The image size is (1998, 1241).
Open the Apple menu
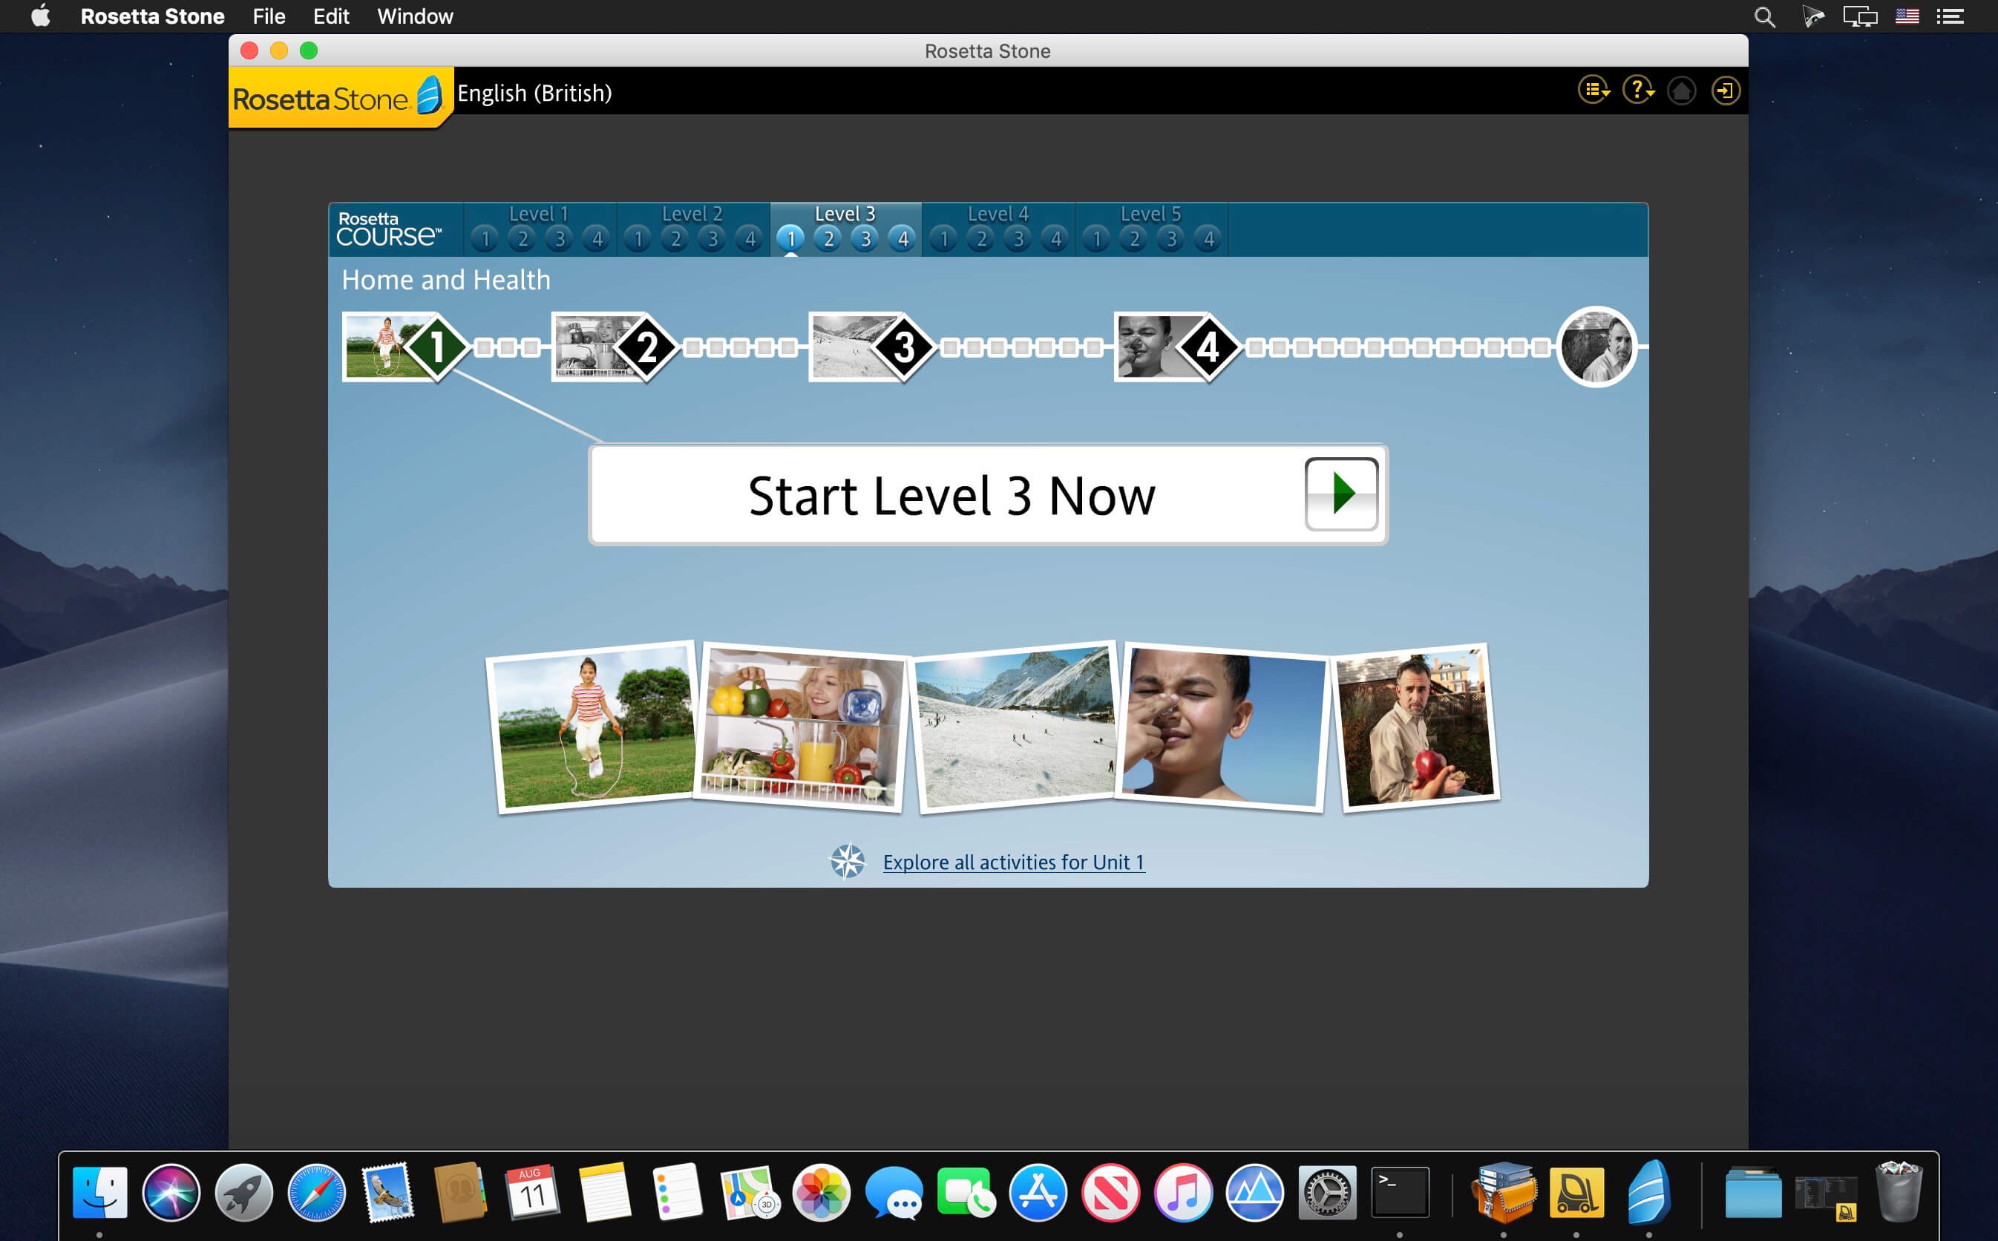point(40,16)
